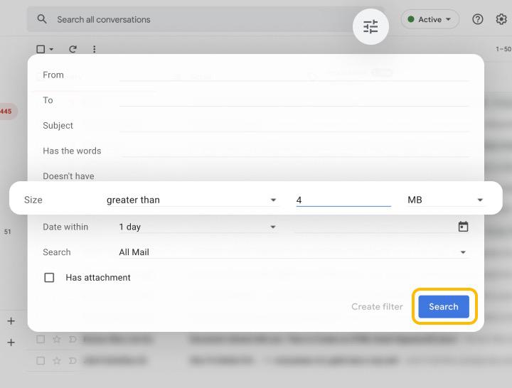Click the Subject text field
This screenshot has height=388, width=512.
[293, 126]
